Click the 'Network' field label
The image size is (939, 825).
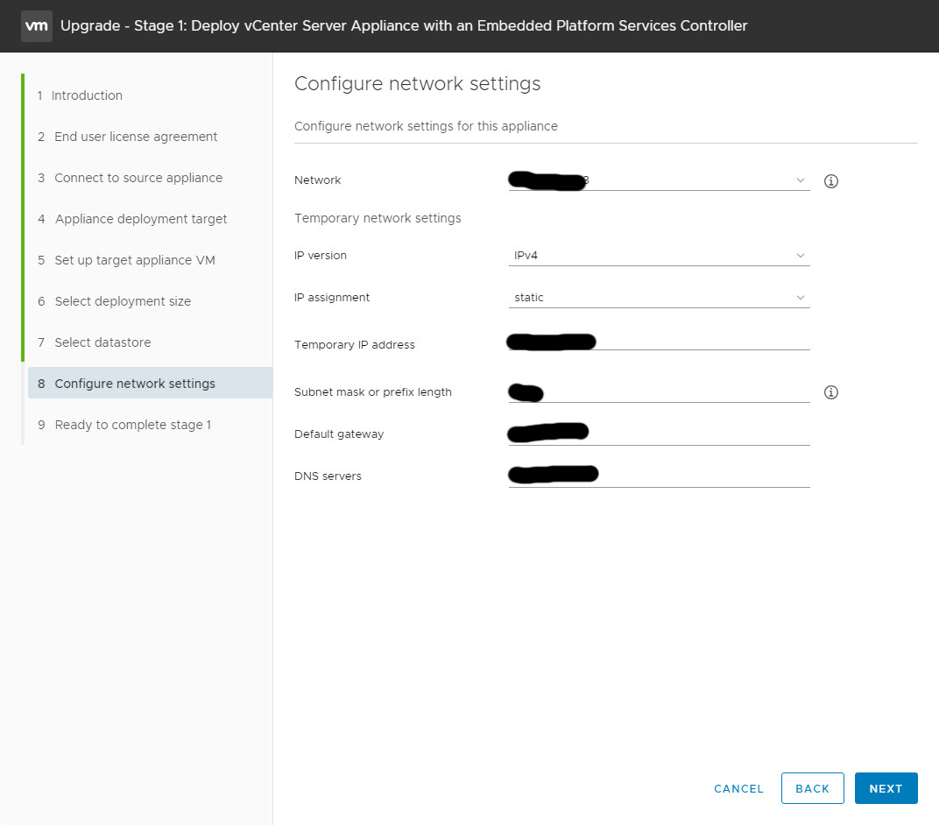pos(317,180)
